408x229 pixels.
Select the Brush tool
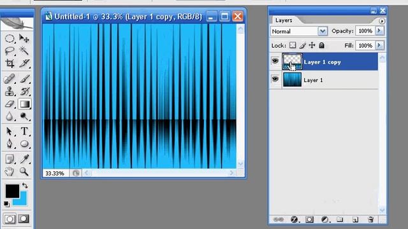(x=24, y=79)
